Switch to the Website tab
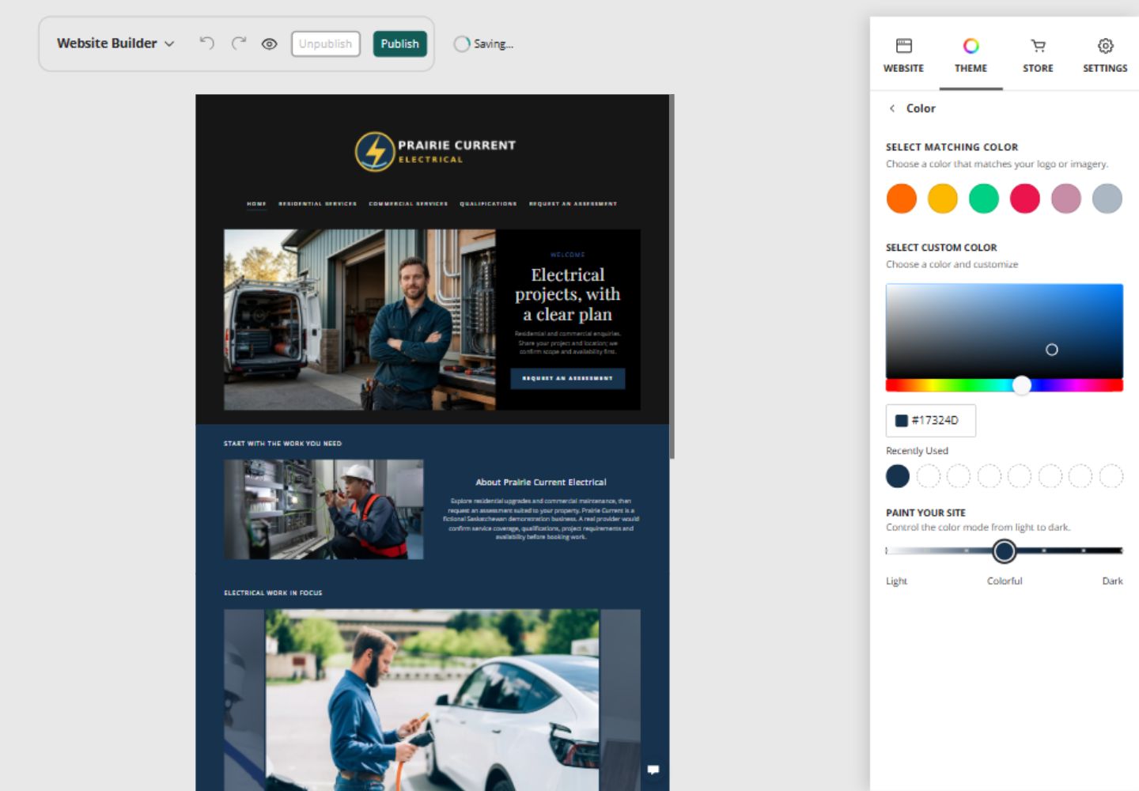1139x791 pixels. click(903, 55)
